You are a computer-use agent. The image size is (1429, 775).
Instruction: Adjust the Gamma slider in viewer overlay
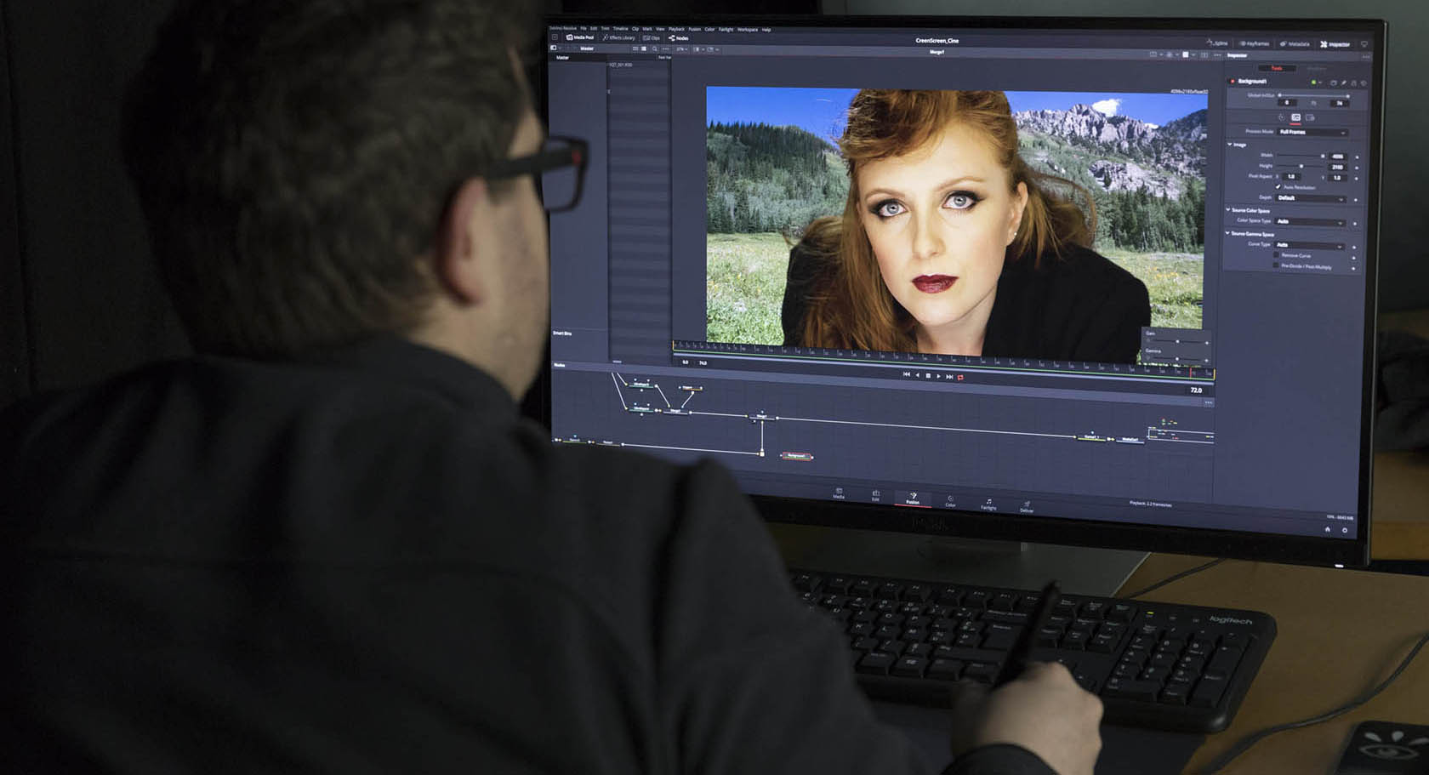1177,359
